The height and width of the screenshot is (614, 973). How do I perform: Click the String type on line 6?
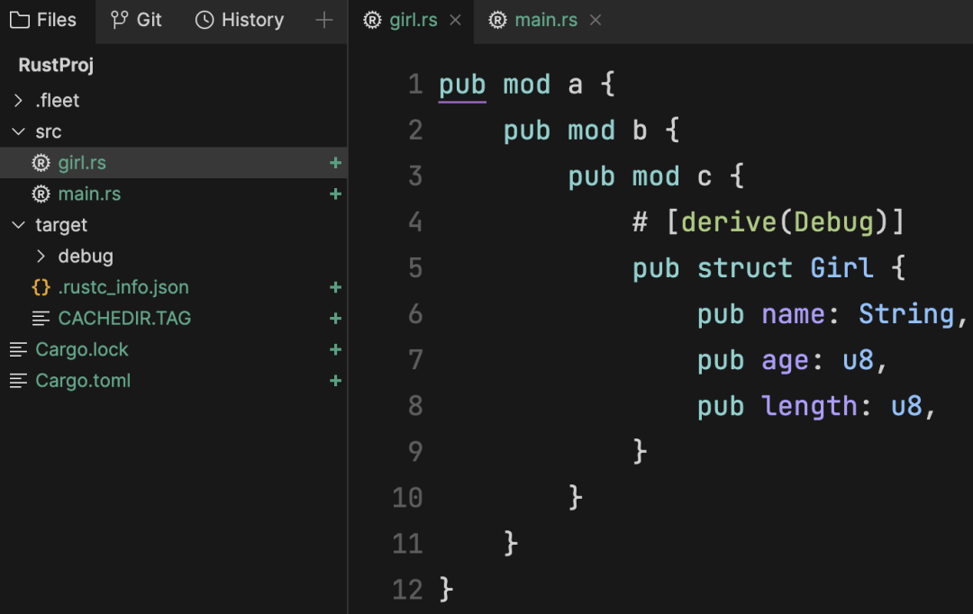point(906,314)
